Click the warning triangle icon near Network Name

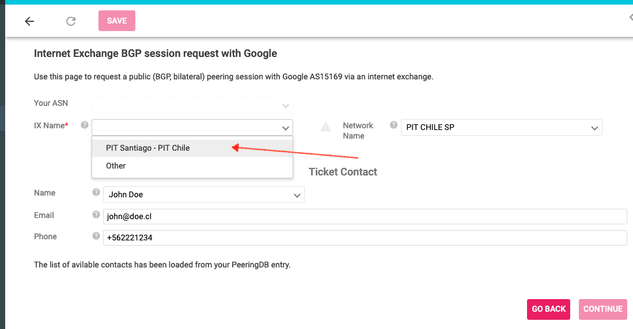point(325,128)
